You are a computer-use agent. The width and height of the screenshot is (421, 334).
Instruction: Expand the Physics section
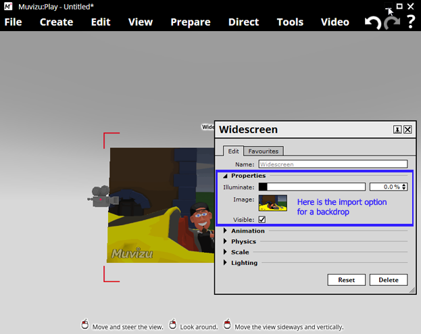225,241
